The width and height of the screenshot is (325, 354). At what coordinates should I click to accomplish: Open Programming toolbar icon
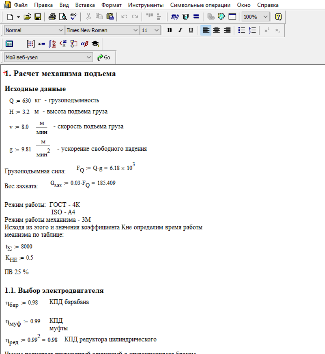[74, 44]
